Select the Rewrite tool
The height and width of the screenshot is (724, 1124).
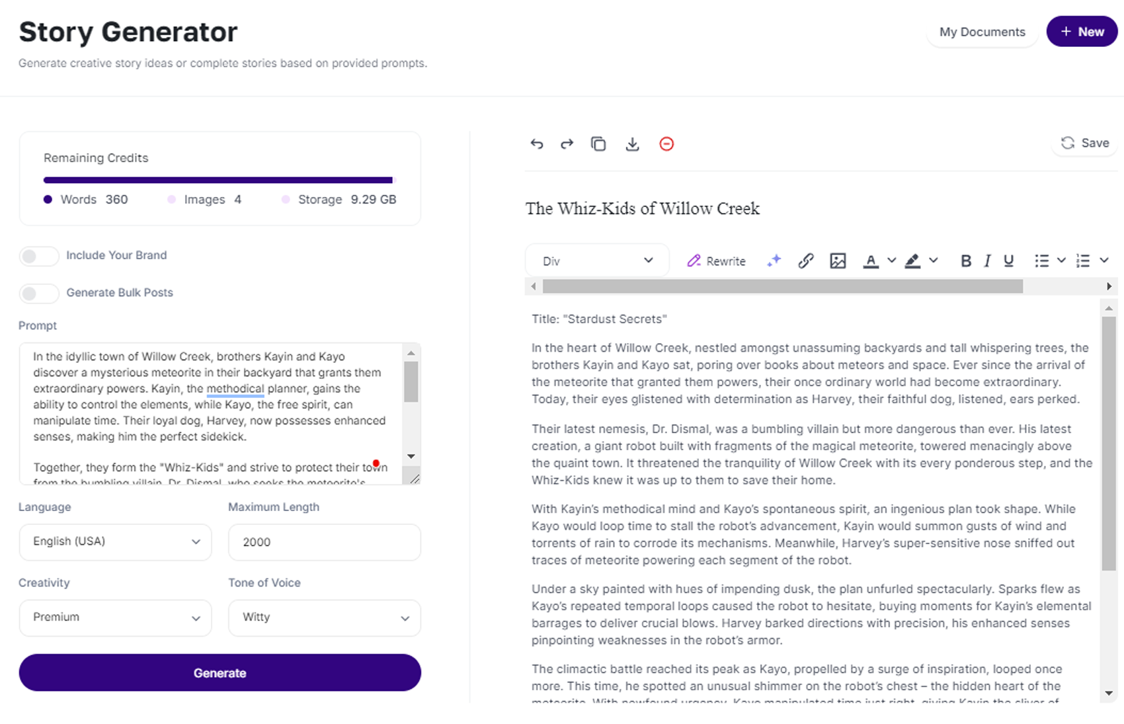[x=716, y=261]
